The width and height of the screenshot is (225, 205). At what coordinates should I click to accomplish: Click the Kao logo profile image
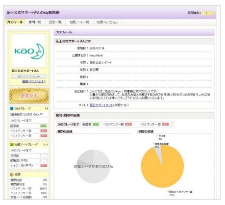pyautogui.click(x=29, y=51)
